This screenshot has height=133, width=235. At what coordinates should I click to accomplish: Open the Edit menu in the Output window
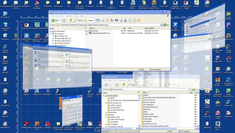pyautogui.click(x=57, y=16)
